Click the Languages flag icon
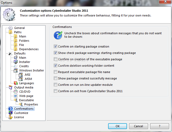The image size is (172, 132). pos(16,83)
